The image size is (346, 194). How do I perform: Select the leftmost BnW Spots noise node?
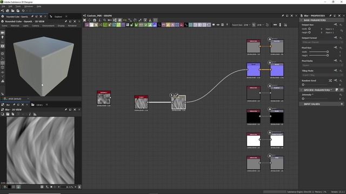point(104,98)
